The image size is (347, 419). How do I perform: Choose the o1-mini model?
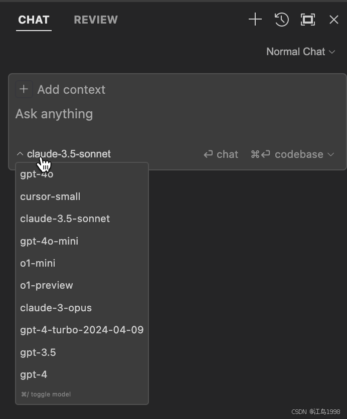[82, 264]
